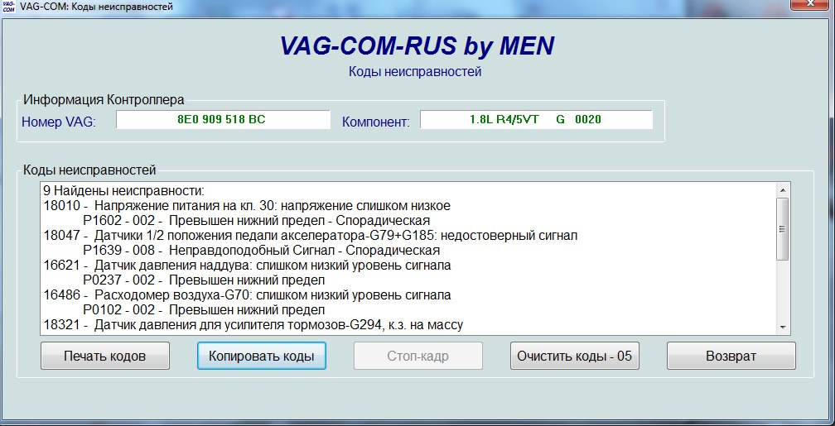Select line P1639 - 008 Неправдоподобный Сигнал
Screen dimensions: 835x426
(x=262, y=250)
